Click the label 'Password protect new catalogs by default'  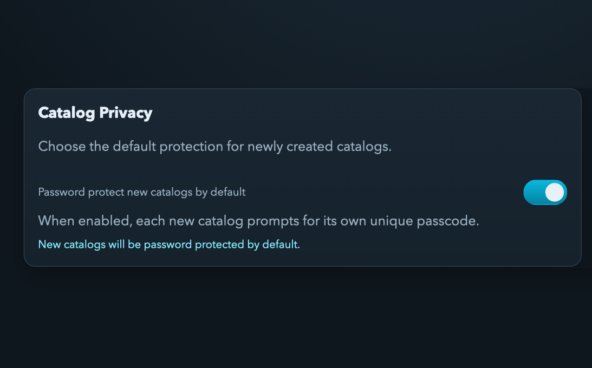[141, 192]
